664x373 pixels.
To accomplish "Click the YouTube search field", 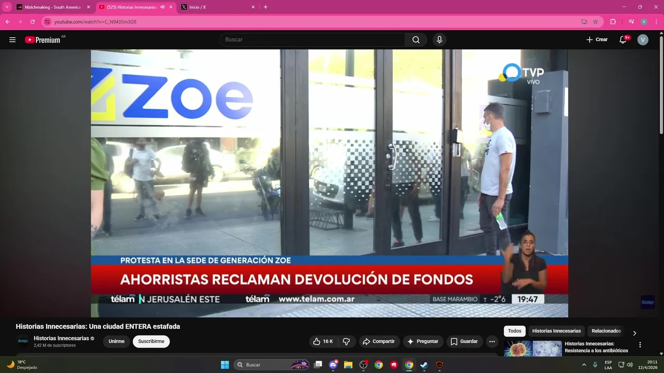I will click(313, 40).
